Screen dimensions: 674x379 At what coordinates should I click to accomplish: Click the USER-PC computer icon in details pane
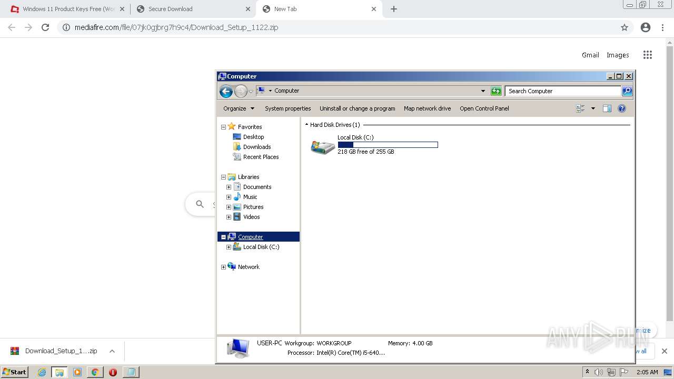(238, 348)
